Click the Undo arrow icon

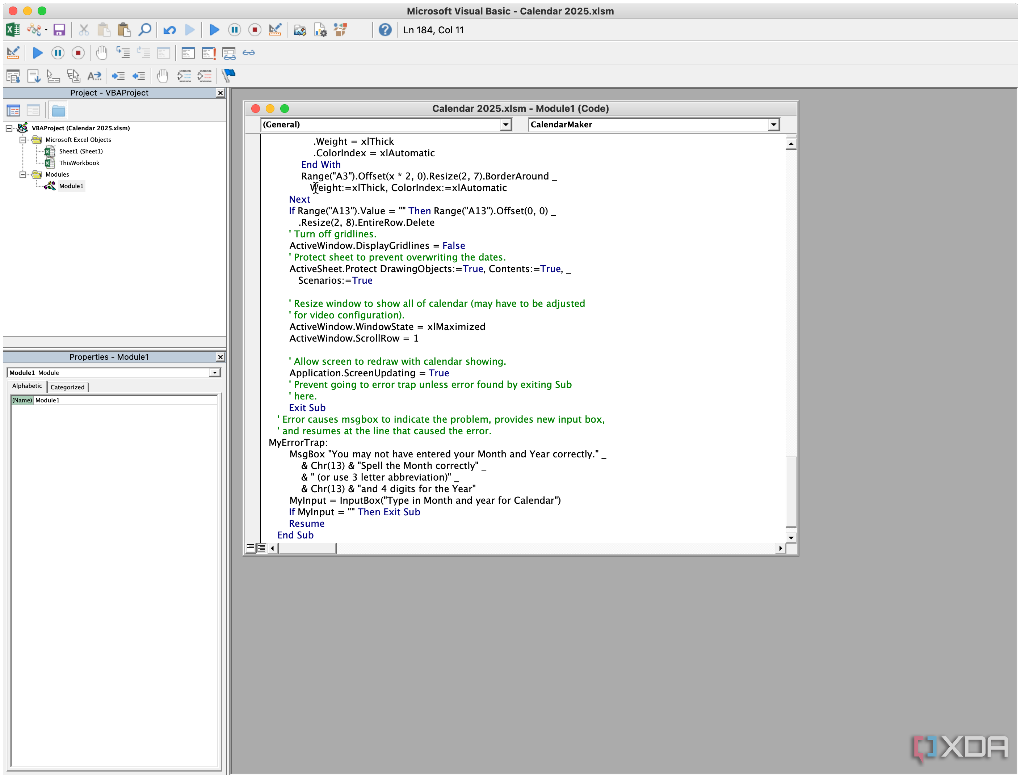[x=169, y=30]
